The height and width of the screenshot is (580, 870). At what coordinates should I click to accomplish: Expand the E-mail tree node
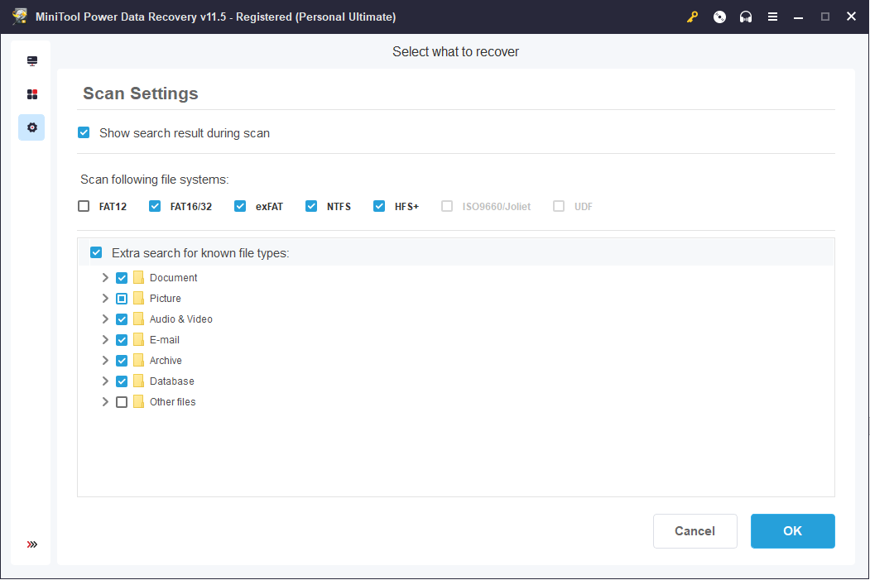pos(105,339)
